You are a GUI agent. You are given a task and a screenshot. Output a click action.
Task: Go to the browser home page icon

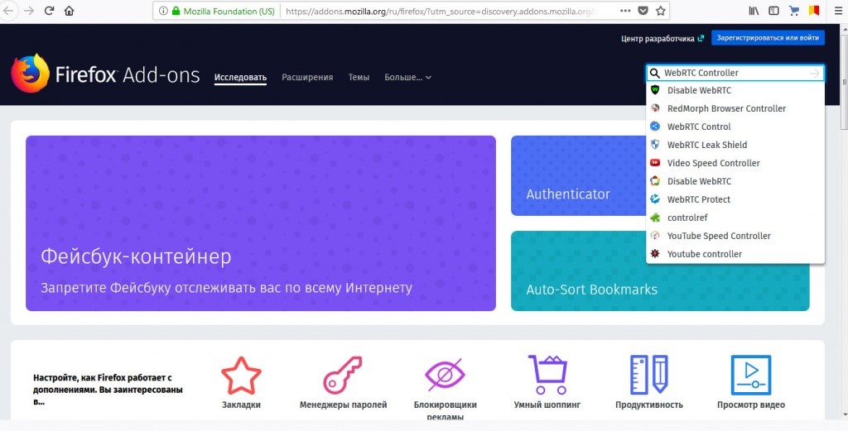click(69, 12)
